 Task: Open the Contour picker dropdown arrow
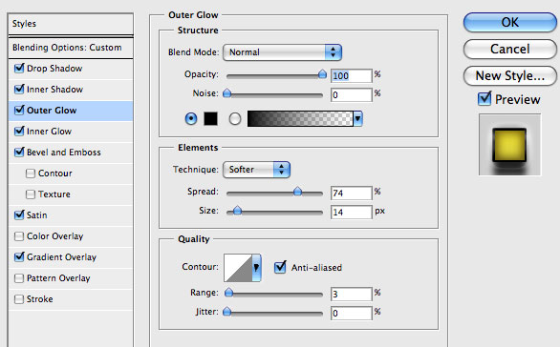(256, 268)
